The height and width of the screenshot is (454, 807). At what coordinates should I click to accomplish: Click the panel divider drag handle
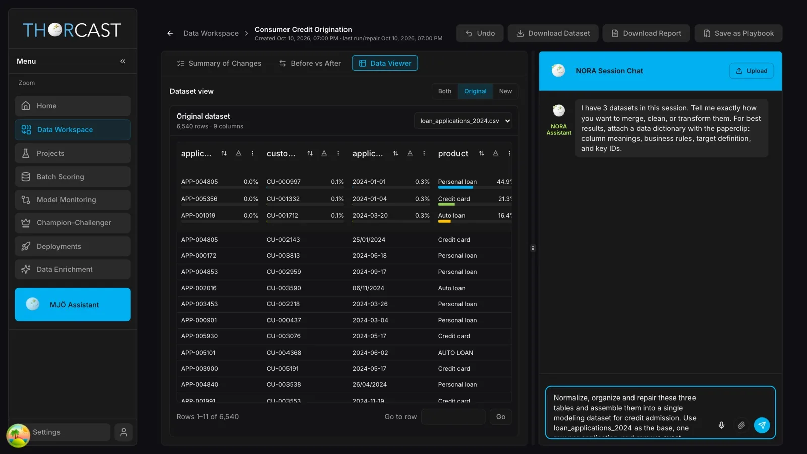[533, 248]
